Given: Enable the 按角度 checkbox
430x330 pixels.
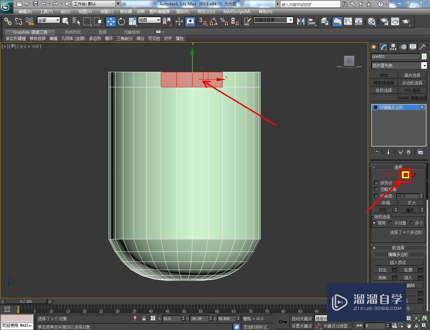Looking at the screenshot, I should (x=376, y=196).
